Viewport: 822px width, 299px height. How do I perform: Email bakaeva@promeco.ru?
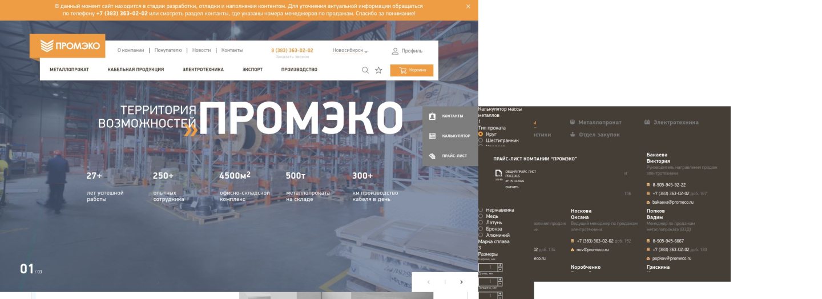[x=673, y=202]
